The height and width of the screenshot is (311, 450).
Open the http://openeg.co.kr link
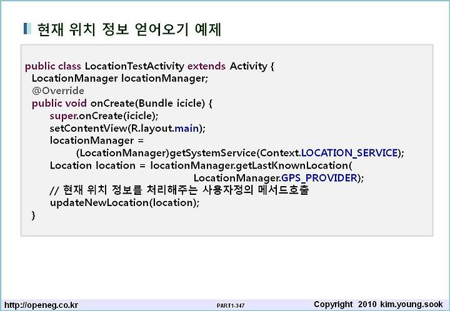[41, 305]
